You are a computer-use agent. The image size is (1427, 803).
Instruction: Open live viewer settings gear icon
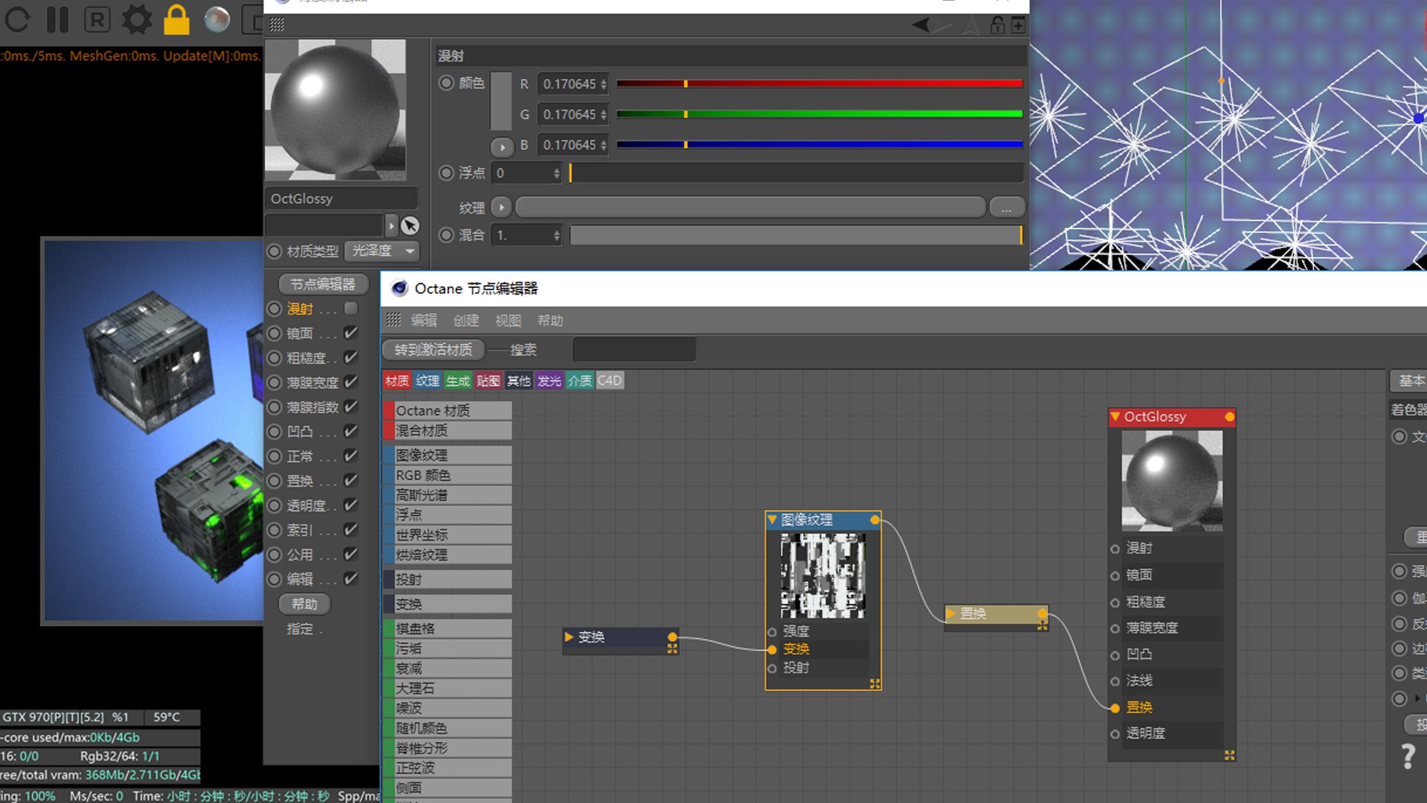137,20
